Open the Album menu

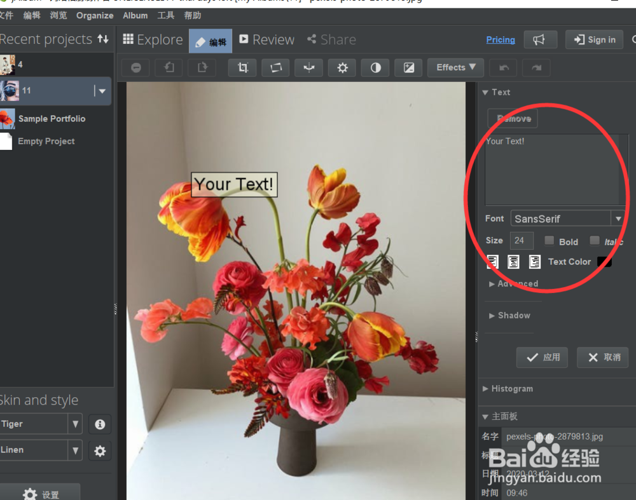pyautogui.click(x=135, y=15)
